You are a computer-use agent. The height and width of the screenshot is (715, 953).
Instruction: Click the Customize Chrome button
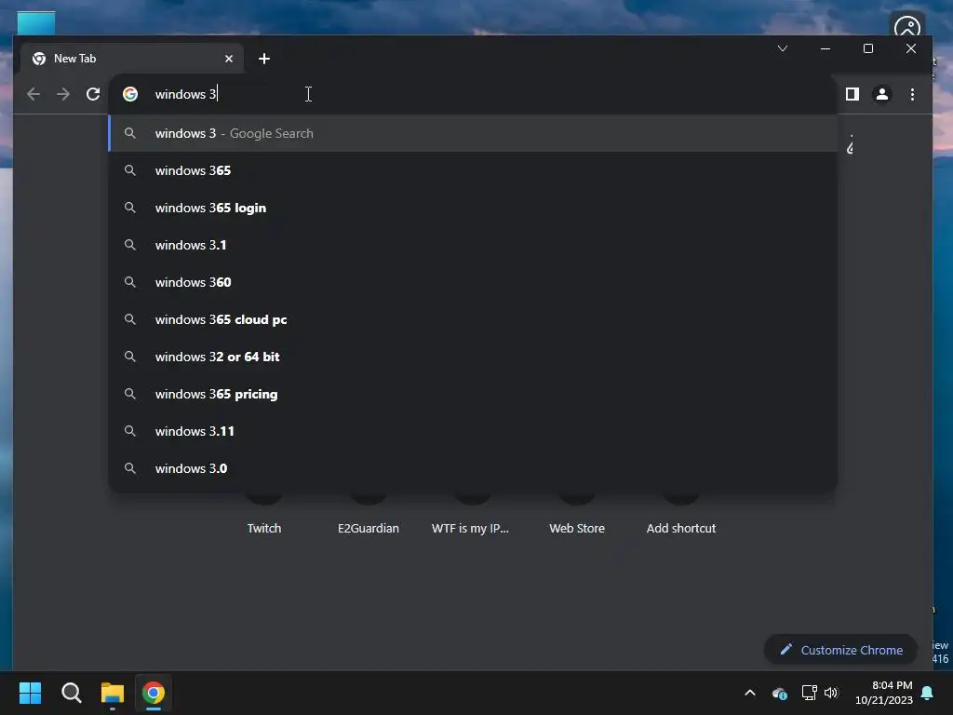pos(841,650)
